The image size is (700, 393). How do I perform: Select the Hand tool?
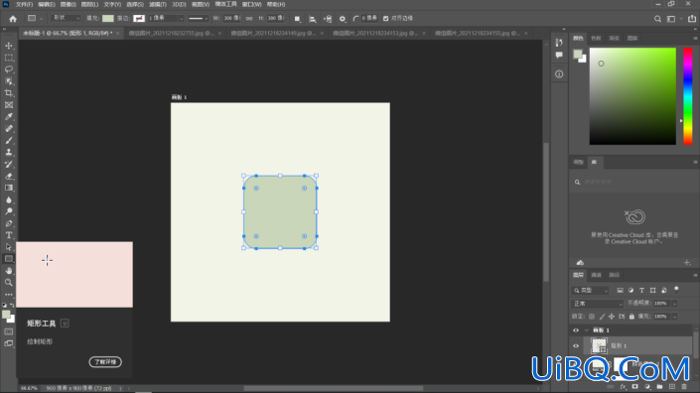click(x=9, y=271)
